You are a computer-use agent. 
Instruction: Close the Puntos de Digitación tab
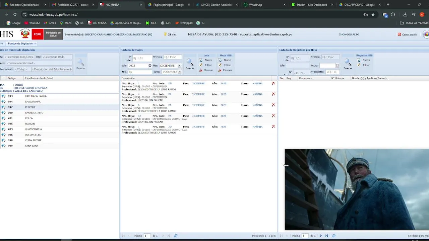[35, 44]
